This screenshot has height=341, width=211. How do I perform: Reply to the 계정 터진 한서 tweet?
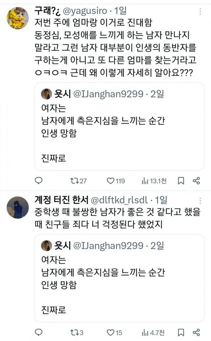click(39, 332)
